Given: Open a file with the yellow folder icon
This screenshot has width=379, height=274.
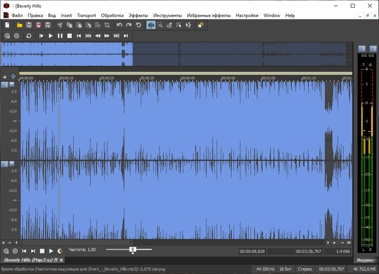Looking at the screenshot, I should tap(19, 25).
